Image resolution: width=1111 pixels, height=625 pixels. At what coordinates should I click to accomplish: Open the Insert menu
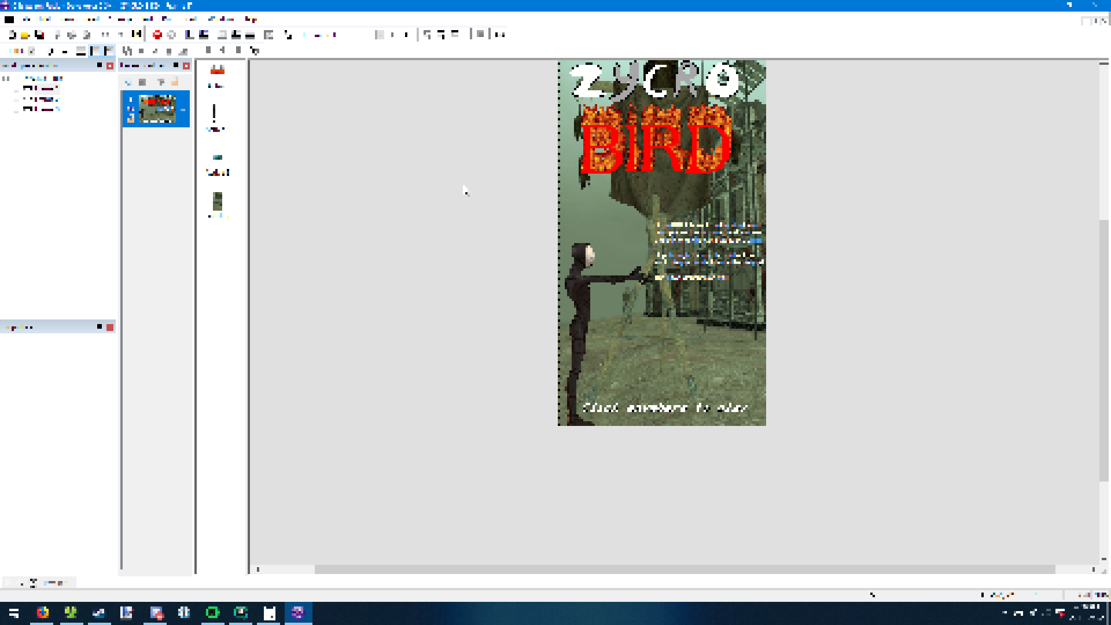(x=91, y=19)
